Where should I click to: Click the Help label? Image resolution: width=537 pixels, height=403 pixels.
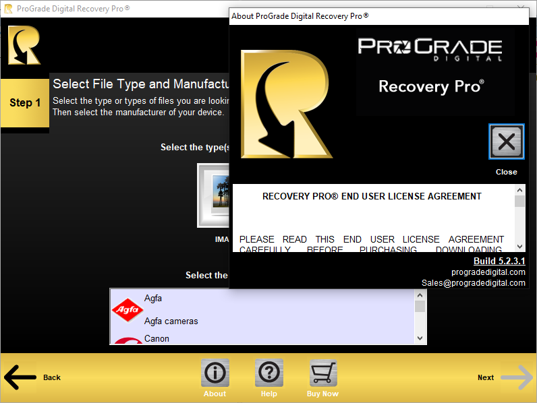point(269,394)
